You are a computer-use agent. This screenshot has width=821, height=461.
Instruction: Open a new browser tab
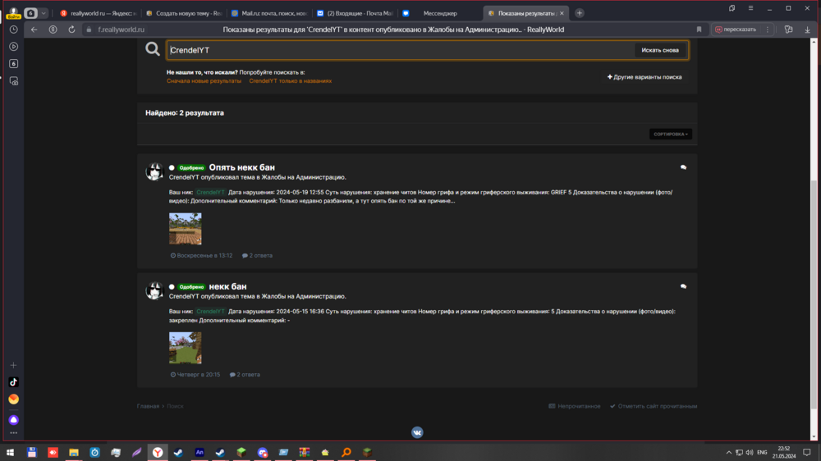[x=579, y=13]
